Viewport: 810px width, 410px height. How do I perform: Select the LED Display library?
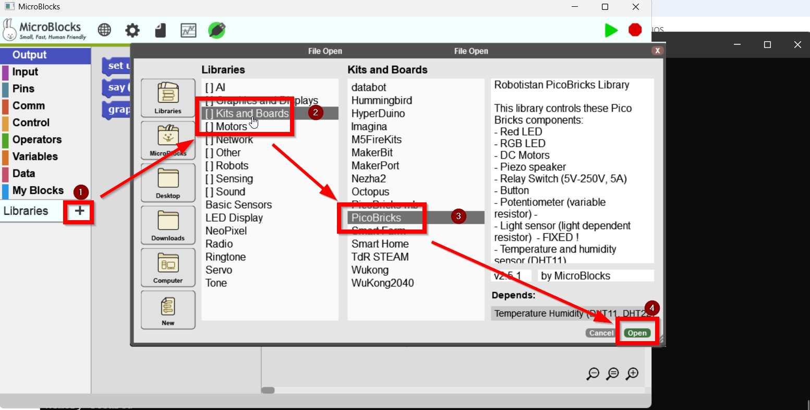pos(270,218)
